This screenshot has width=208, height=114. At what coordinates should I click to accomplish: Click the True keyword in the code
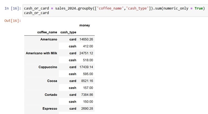pyautogui.click(x=199, y=8)
